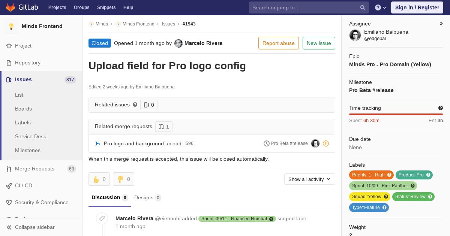Click the help icon on Type::Feature label
This screenshot has width=450, height=236.
point(384,208)
